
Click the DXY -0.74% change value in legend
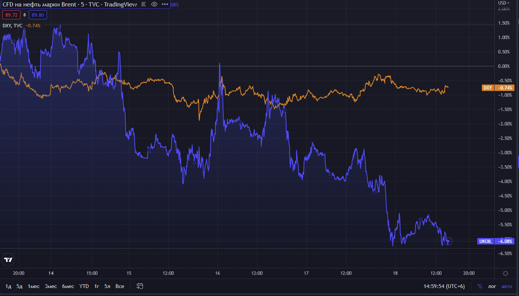(33, 26)
